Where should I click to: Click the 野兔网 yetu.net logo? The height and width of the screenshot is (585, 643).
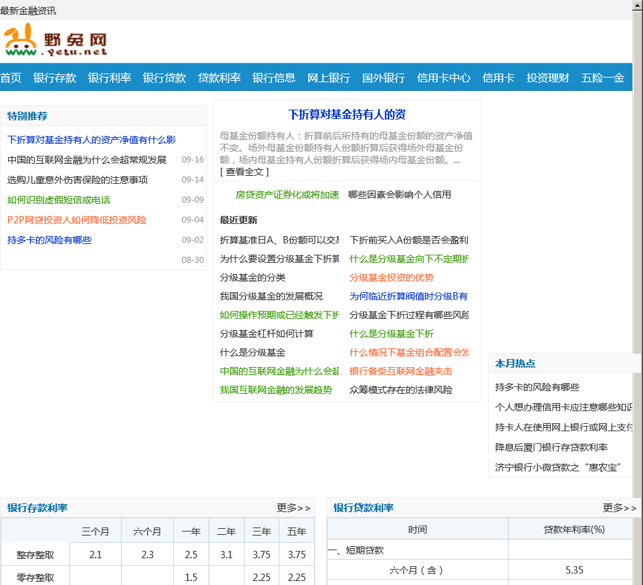tap(55, 40)
